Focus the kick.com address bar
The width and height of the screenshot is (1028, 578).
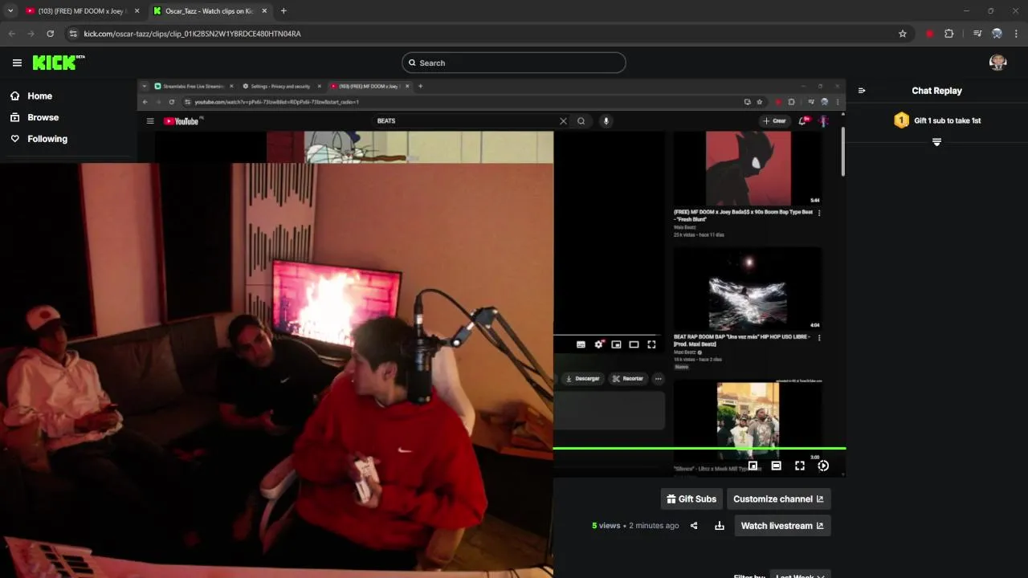[x=482, y=34]
